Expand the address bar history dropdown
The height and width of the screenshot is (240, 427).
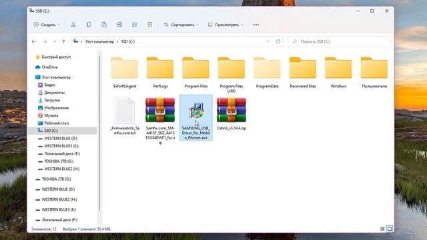tap(268, 41)
